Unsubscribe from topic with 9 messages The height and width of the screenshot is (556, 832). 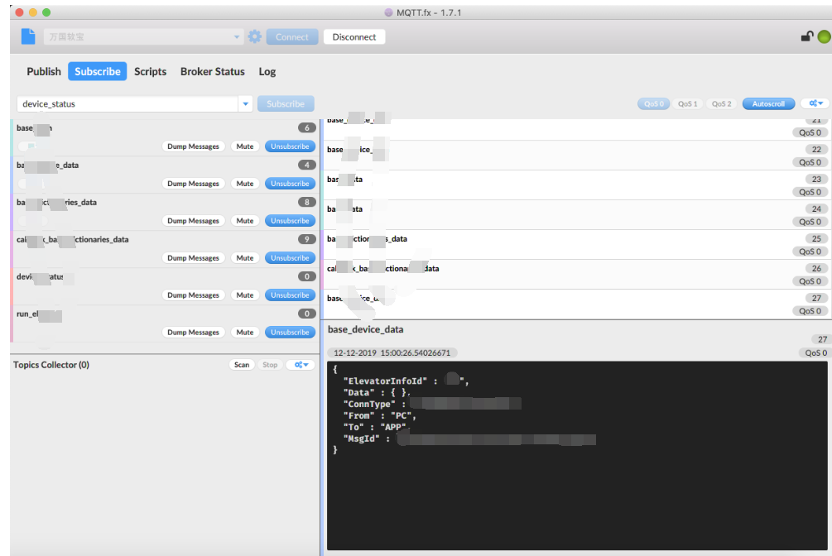coord(290,258)
